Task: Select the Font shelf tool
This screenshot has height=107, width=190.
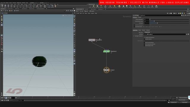Action: (x=41, y=6)
